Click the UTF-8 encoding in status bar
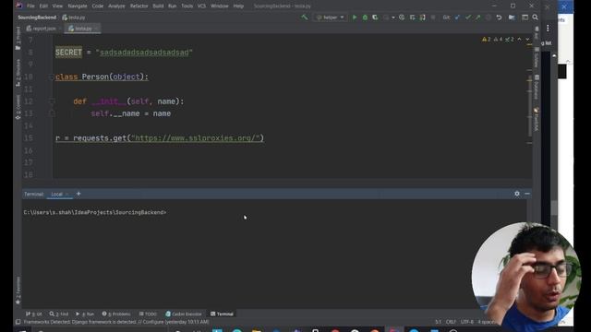 pyautogui.click(x=466, y=322)
